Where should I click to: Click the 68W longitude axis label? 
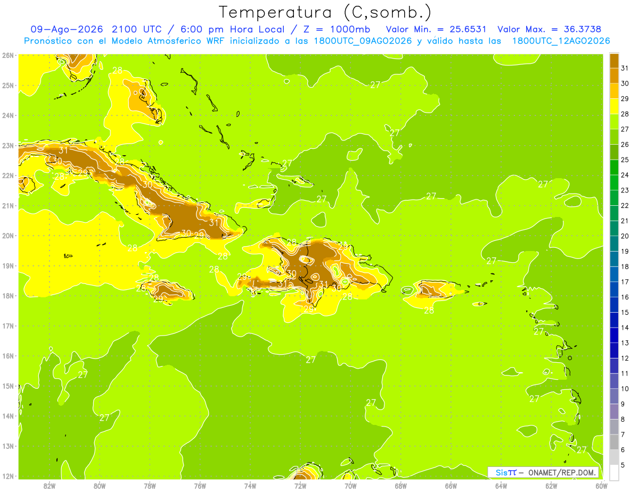tap(401, 486)
